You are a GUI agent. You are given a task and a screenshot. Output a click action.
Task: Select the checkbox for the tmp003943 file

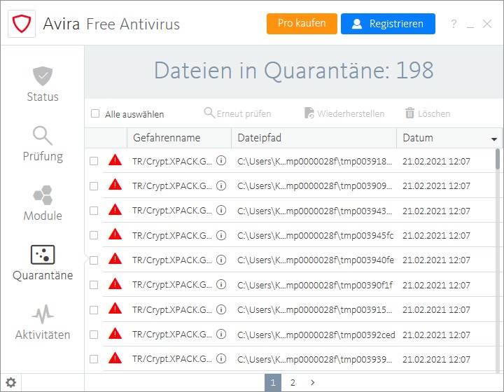[94, 211]
